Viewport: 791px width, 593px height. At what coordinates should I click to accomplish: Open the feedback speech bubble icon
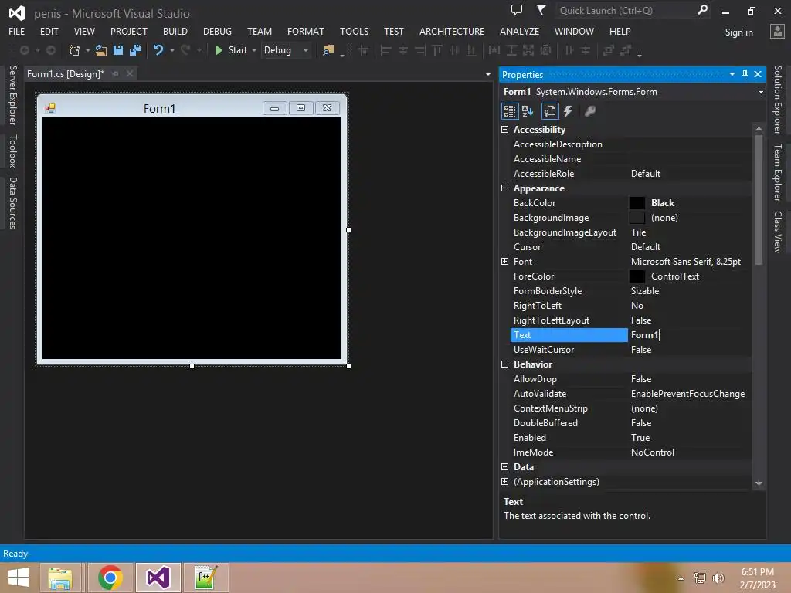click(517, 9)
